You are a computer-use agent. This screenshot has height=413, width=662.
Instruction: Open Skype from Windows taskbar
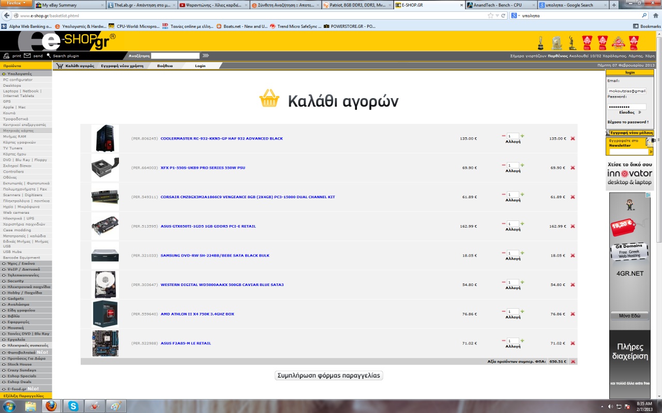click(73, 406)
